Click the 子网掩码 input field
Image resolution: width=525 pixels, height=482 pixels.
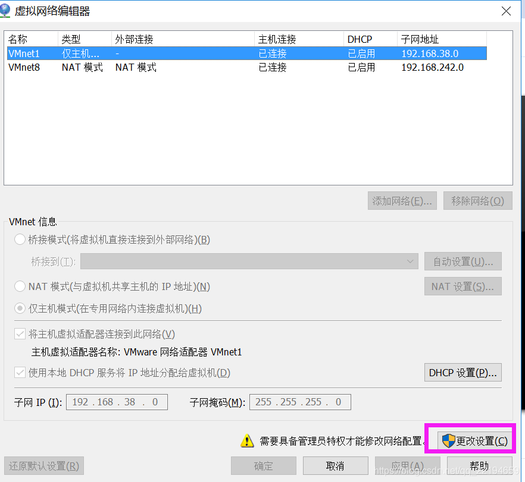click(x=300, y=402)
